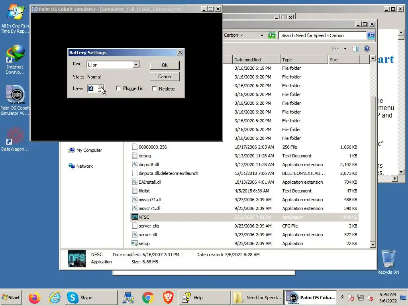Open the views dropdown arrow in Explorer

pos(345,49)
